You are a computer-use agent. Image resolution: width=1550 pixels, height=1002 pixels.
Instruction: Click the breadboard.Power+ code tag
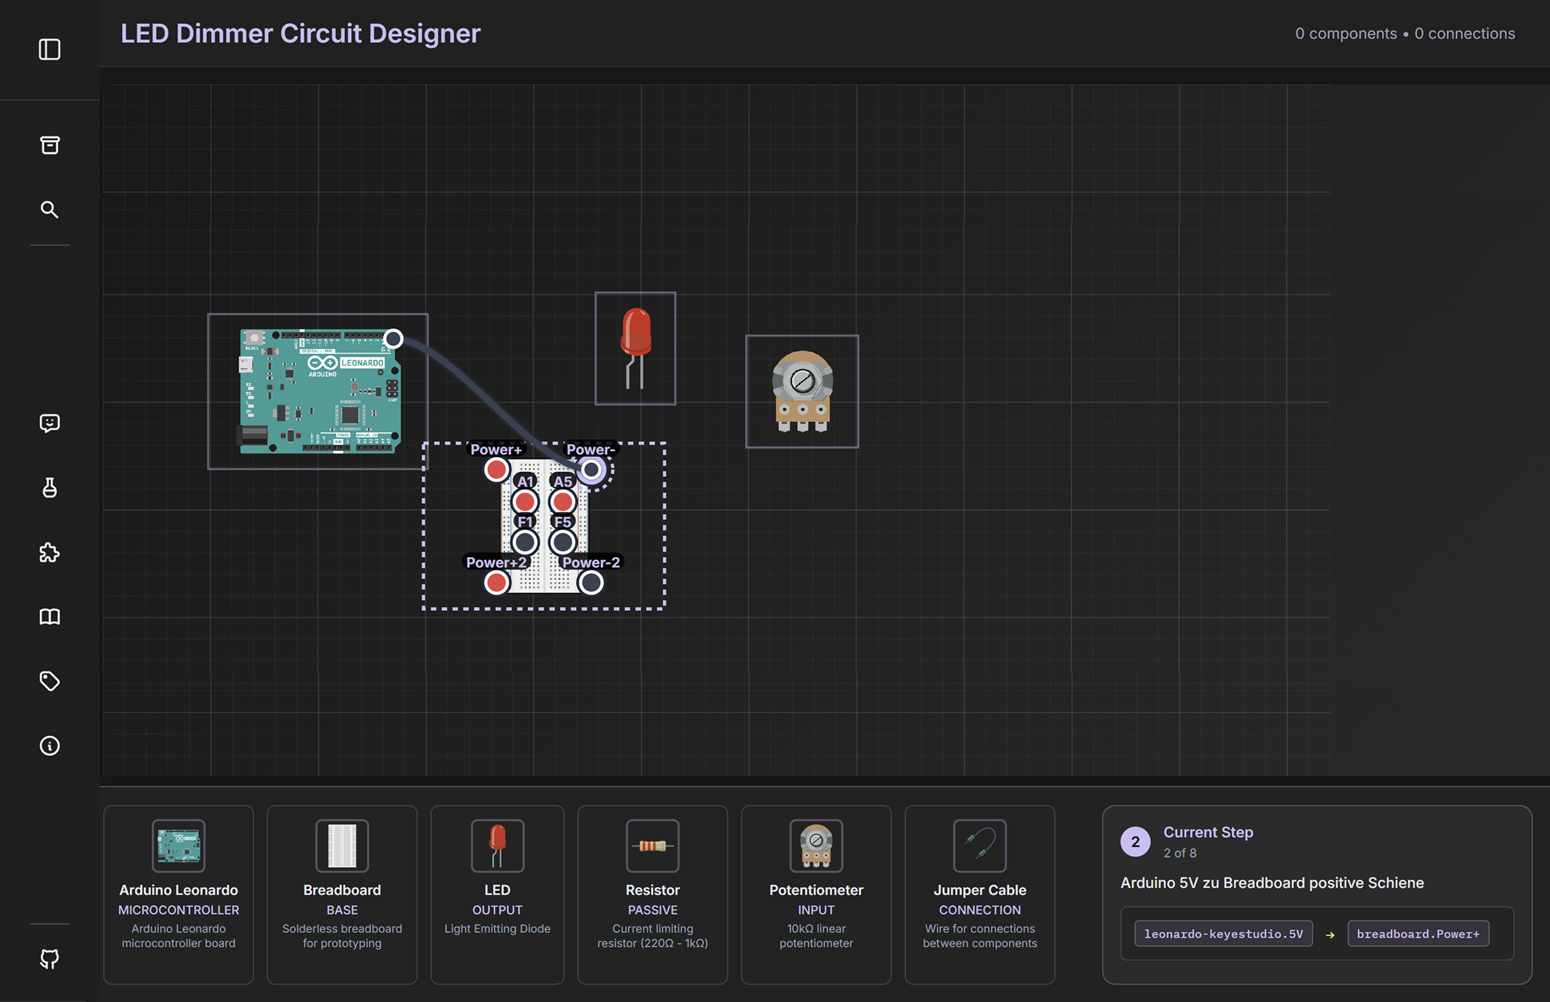[1418, 934]
